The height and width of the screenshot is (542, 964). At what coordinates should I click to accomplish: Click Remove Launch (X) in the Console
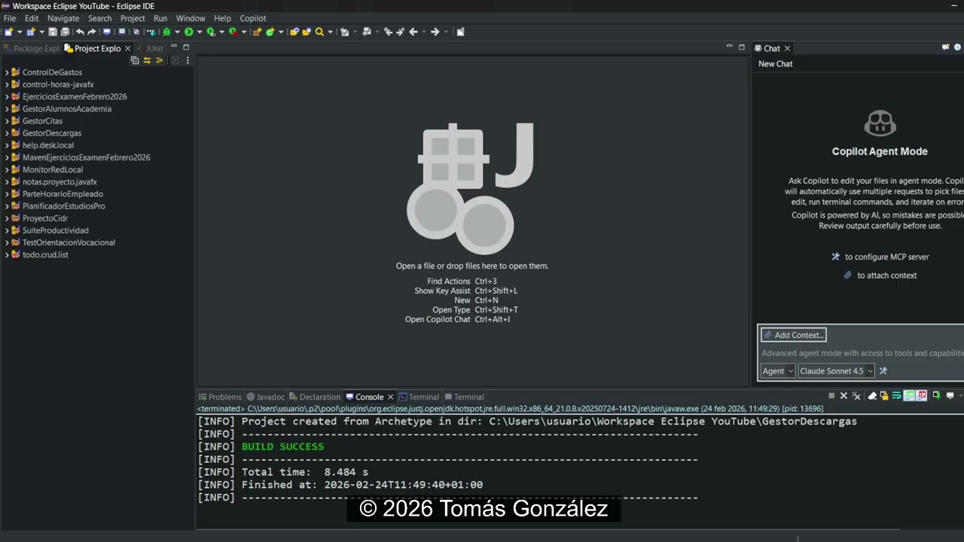[x=843, y=395]
